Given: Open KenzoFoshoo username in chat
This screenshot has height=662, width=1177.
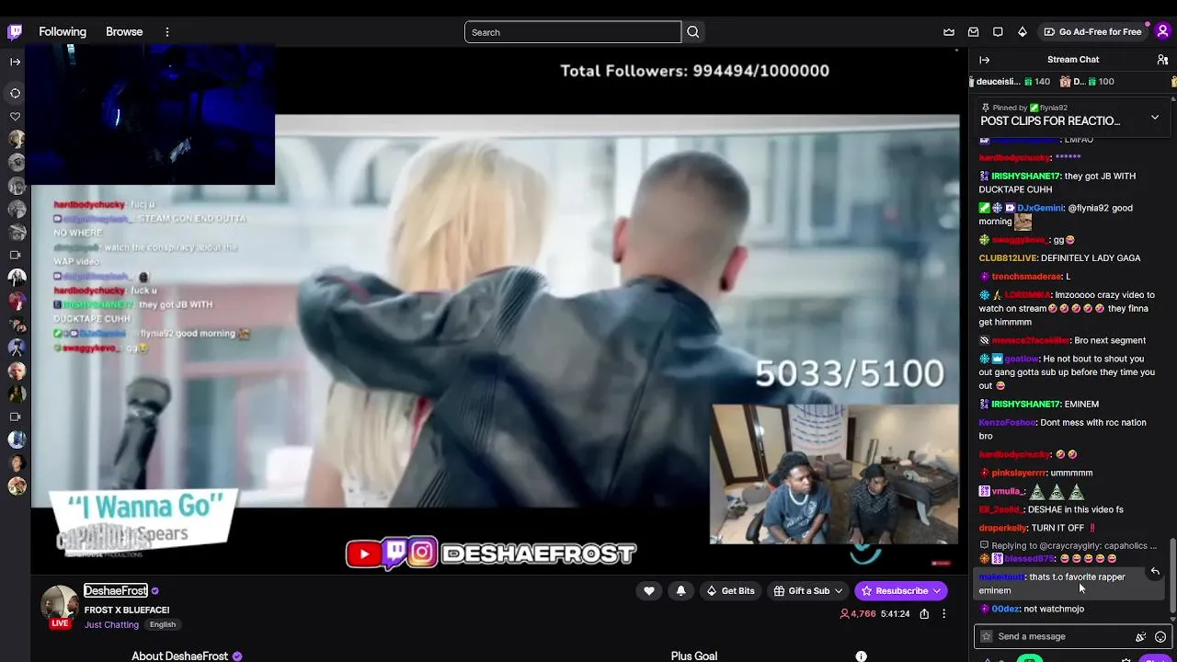Looking at the screenshot, I should (1007, 423).
